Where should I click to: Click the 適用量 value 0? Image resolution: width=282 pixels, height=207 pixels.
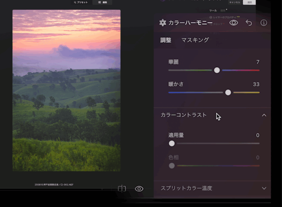258,135
